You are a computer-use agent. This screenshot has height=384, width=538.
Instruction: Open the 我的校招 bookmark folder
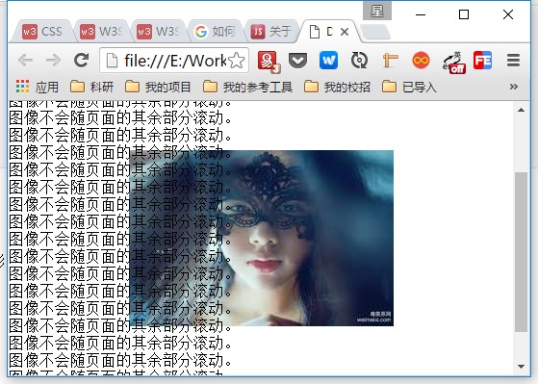coord(337,87)
